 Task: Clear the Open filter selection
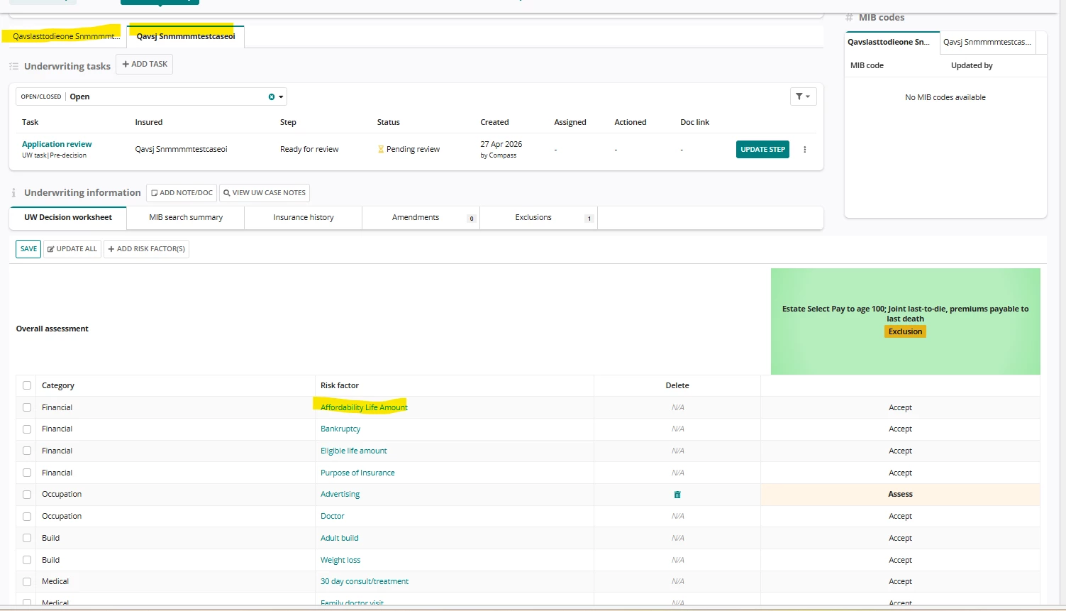click(271, 97)
